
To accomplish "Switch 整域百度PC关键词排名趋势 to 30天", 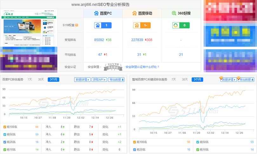I will (185, 79).
